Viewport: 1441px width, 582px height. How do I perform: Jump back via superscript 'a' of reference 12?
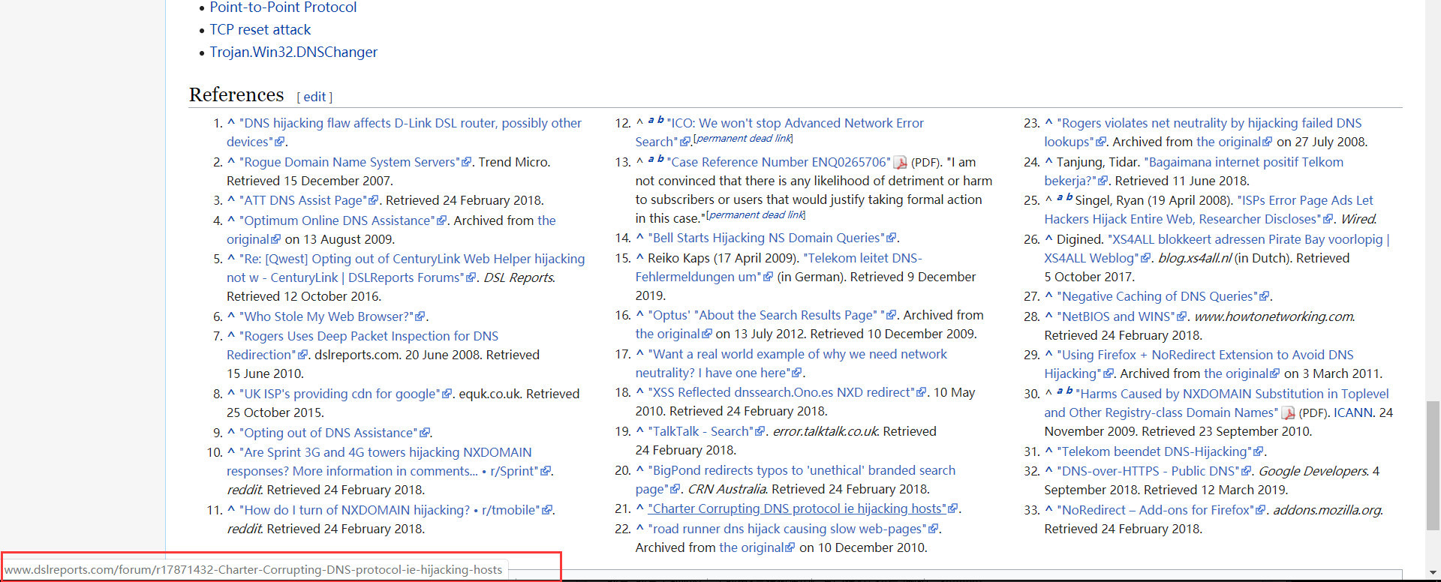[651, 120]
